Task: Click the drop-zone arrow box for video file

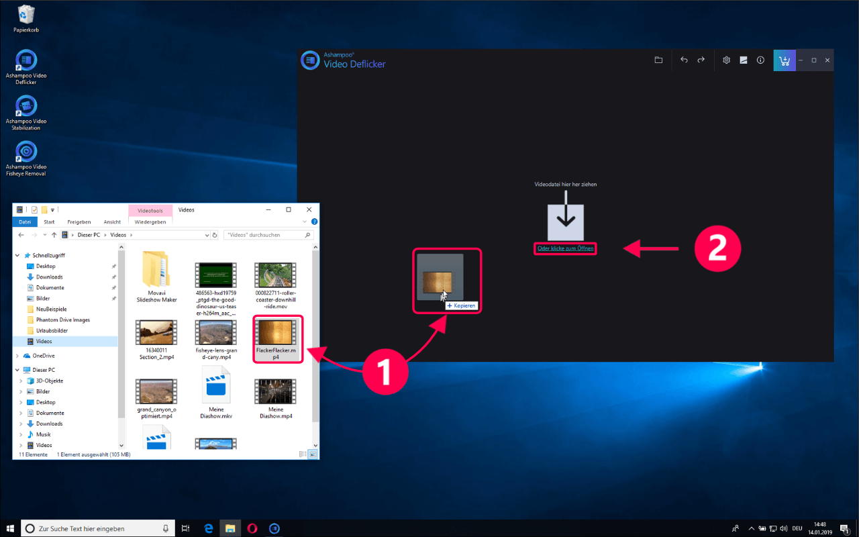Action: pos(565,222)
